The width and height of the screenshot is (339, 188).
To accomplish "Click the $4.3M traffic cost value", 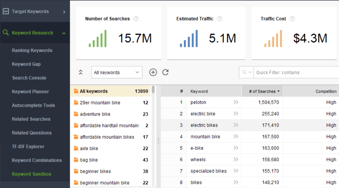I will [310, 38].
